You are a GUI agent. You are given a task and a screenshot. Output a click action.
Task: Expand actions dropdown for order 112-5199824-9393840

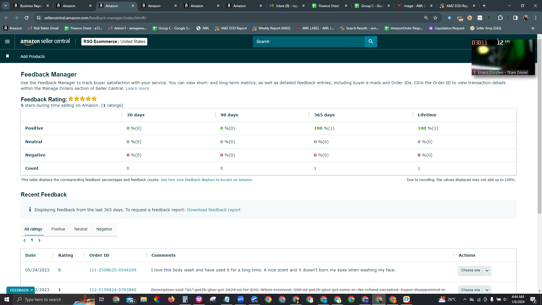click(x=487, y=290)
